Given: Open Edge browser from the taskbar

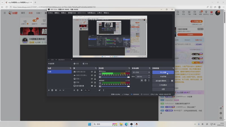Looking at the screenshot, I should [126, 124].
